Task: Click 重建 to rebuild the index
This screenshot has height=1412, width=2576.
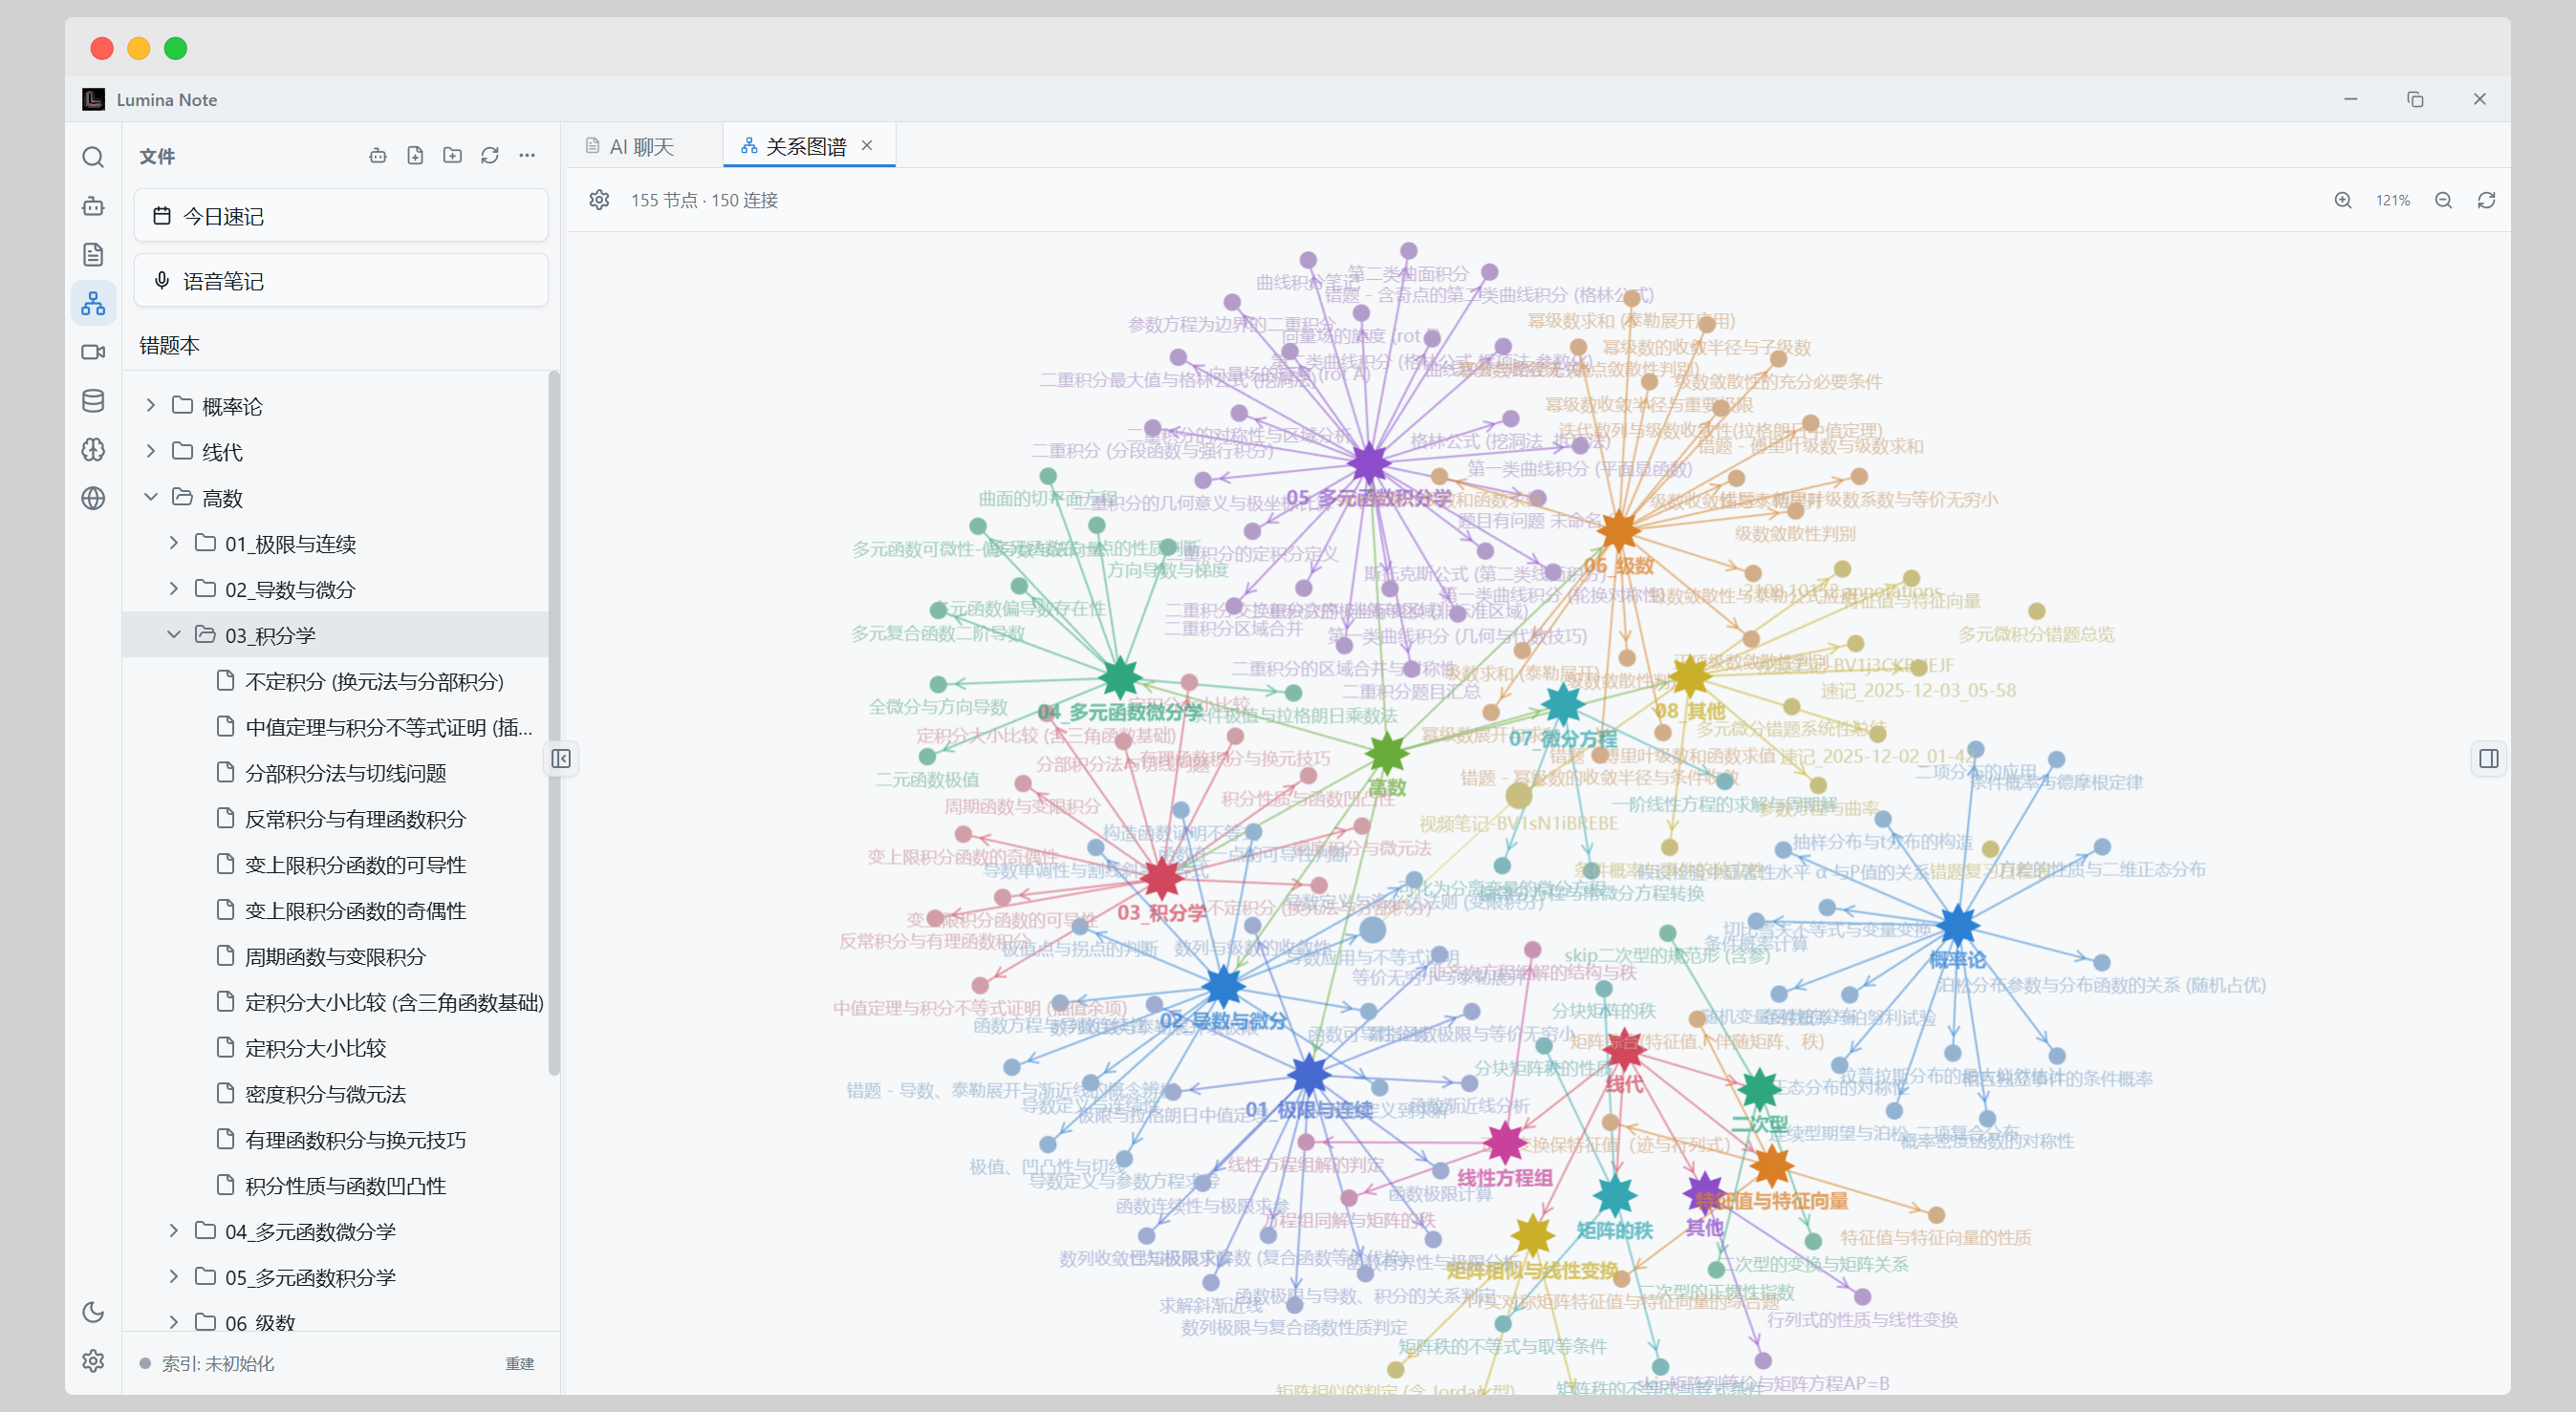Action: pos(520,1363)
